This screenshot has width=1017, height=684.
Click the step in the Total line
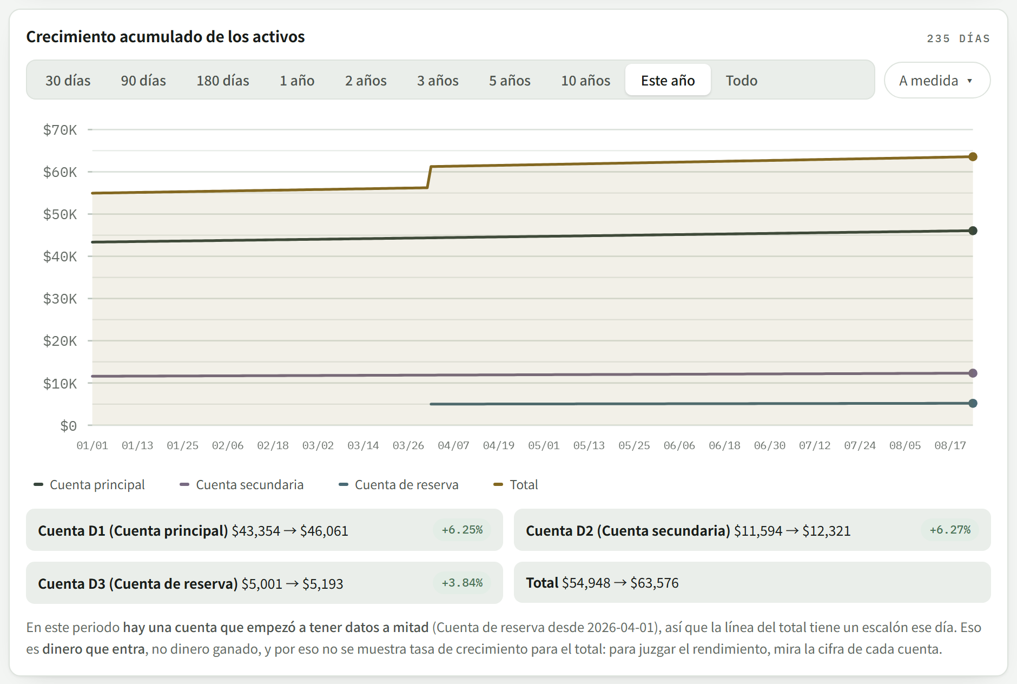pos(430,177)
